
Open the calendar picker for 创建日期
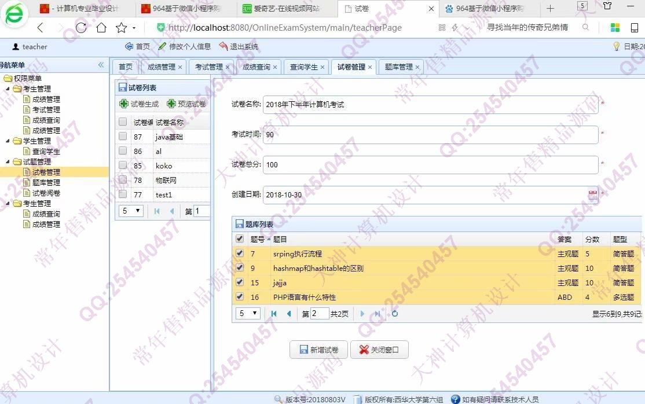[593, 194]
